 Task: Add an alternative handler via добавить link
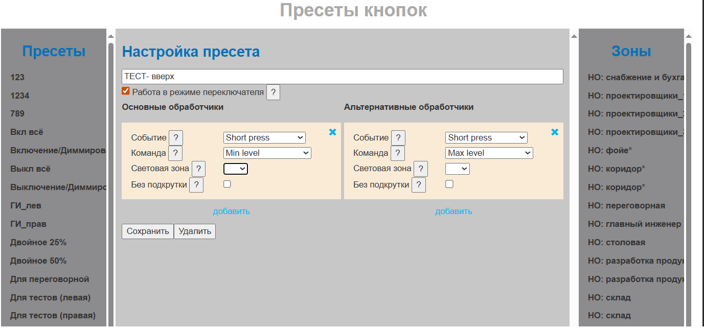point(453,212)
